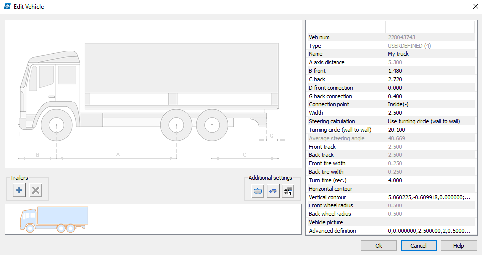Click the Help button
Image resolution: width=482 pixels, height=255 pixels.
click(459, 246)
